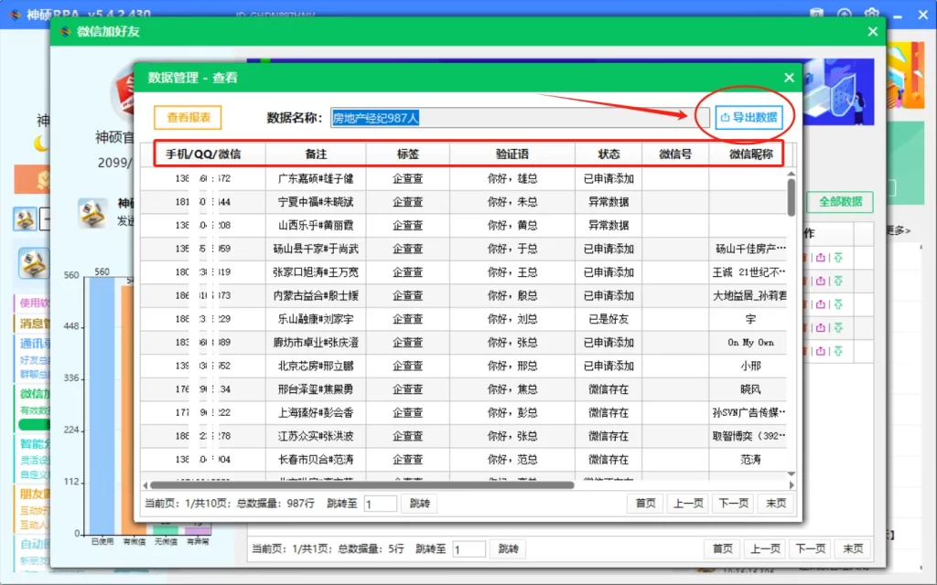Click the 全部数据 button
The image size is (937, 585).
click(839, 202)
